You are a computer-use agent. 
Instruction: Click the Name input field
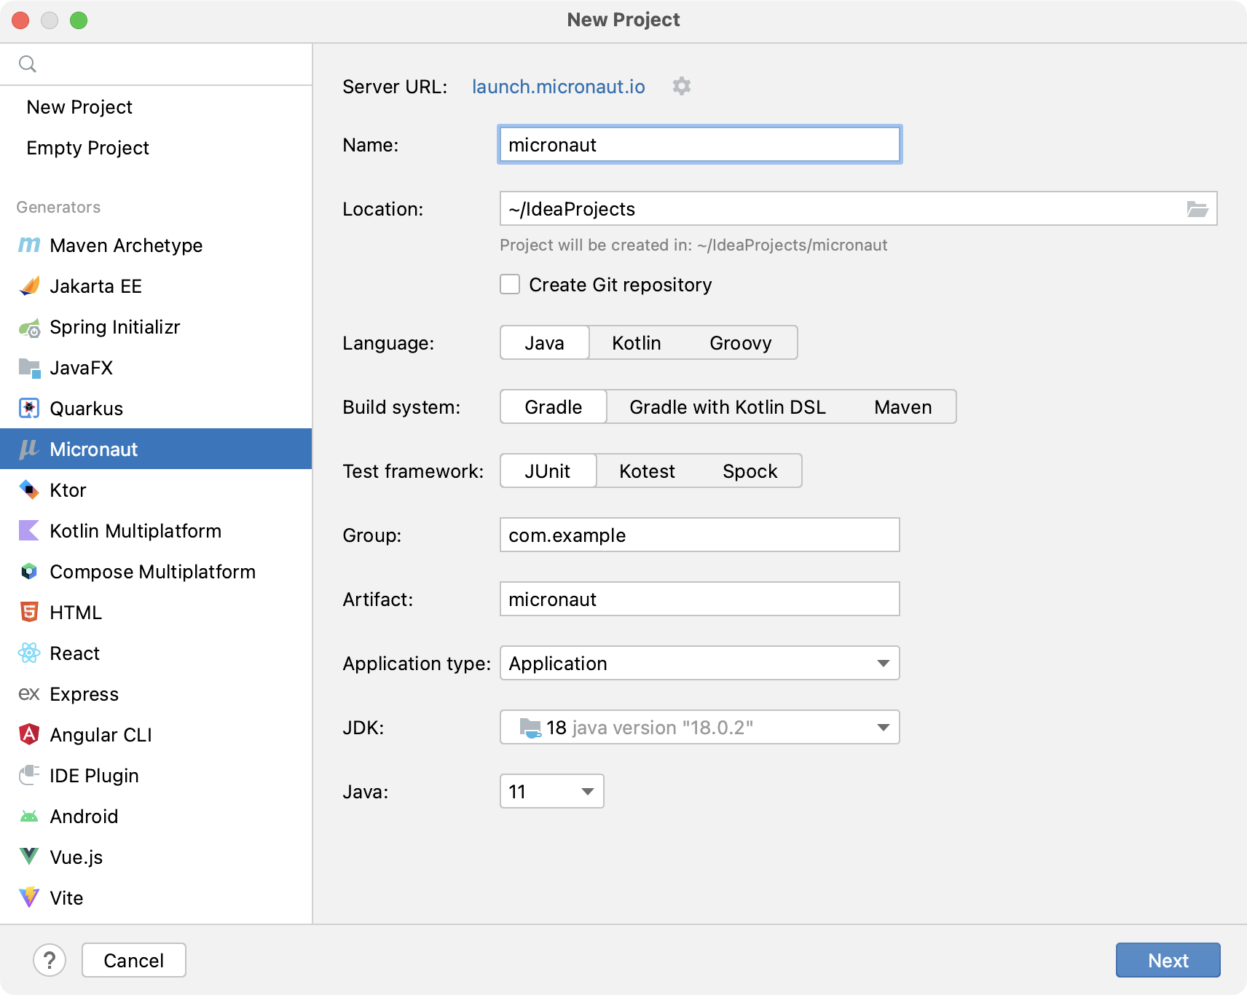[x=700, y=144]
